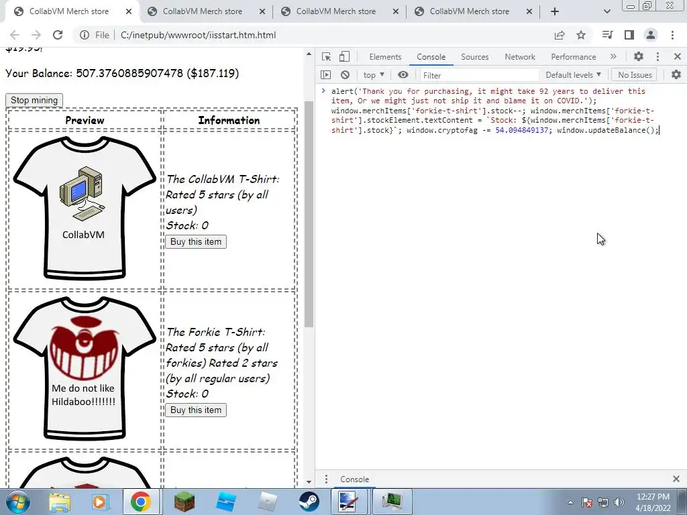Image resolution: width=687 pixels, height=515 pixels.
Task: Click the No Issues button
Action: [635, 75]
